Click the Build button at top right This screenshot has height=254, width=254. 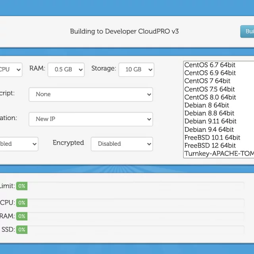click(x=248, y=31)
